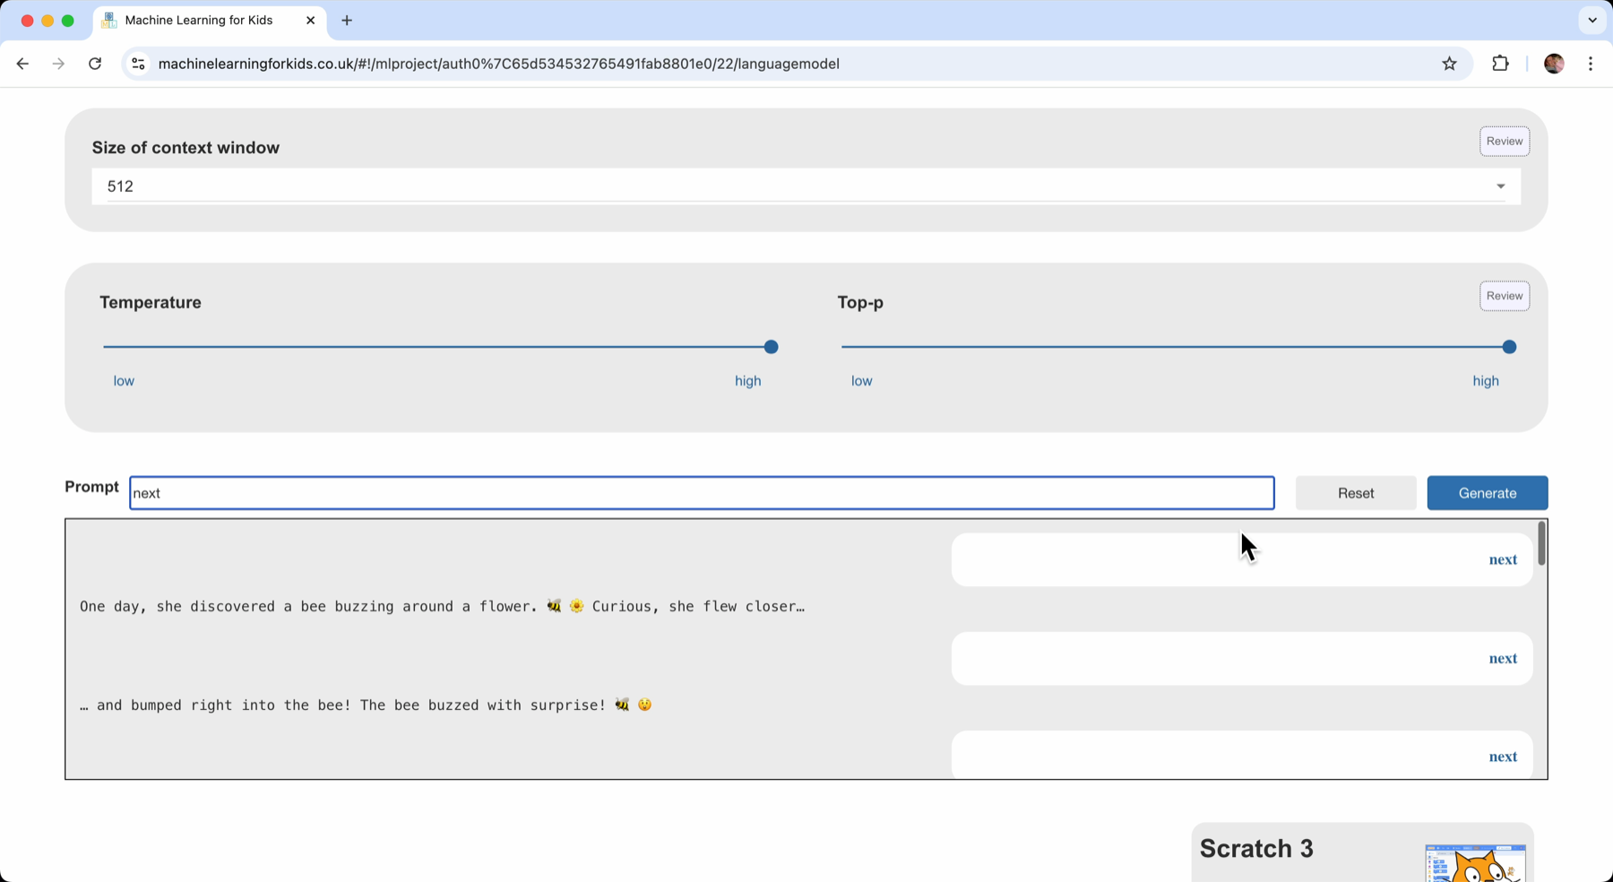
Task: Open a new browser tab
Action: [347, 20]
